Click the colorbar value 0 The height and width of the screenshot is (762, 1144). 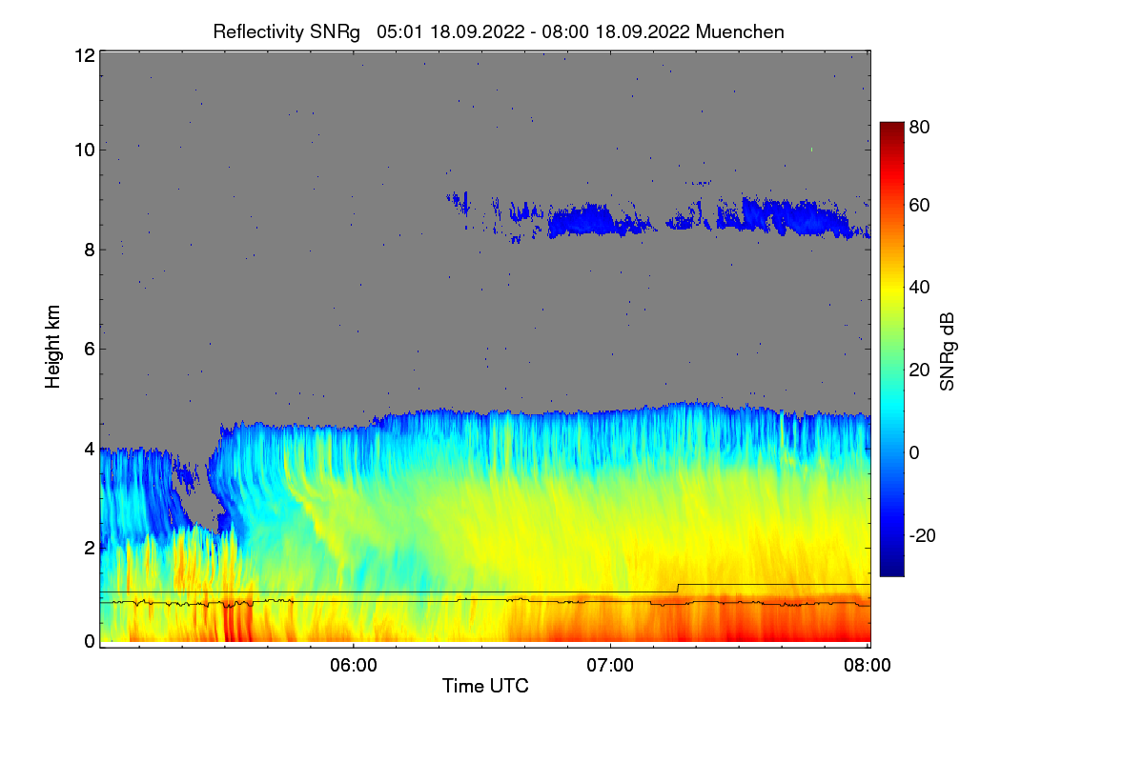pyautogui.click(x=914, y=452)
